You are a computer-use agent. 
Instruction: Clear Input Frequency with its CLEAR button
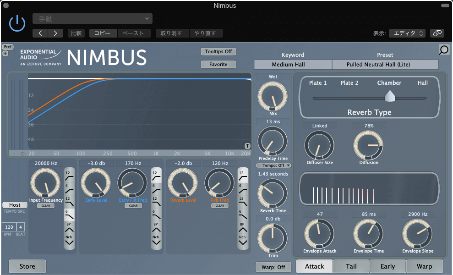[x=46, y=206]
